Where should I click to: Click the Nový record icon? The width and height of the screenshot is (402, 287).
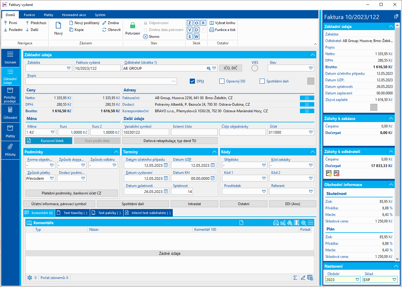(x=58, y=26)
